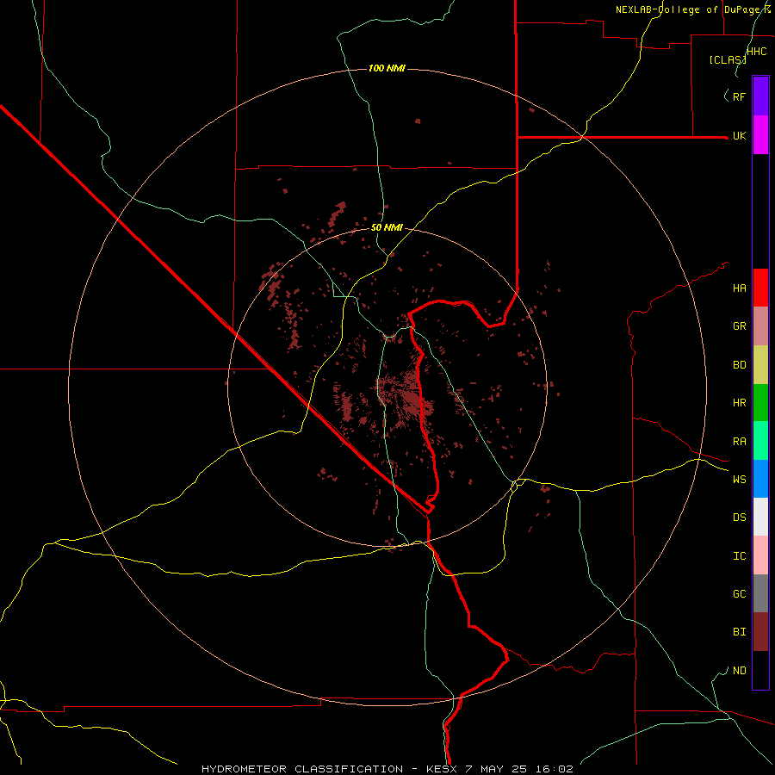Click the UK magenta color swatch
Image resolution: width=775 pixels, height=775 pixels.
point(760,135)
